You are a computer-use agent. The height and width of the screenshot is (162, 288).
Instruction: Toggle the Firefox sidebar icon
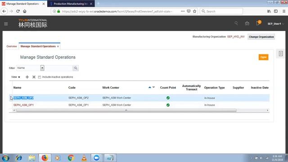[276, 11]
